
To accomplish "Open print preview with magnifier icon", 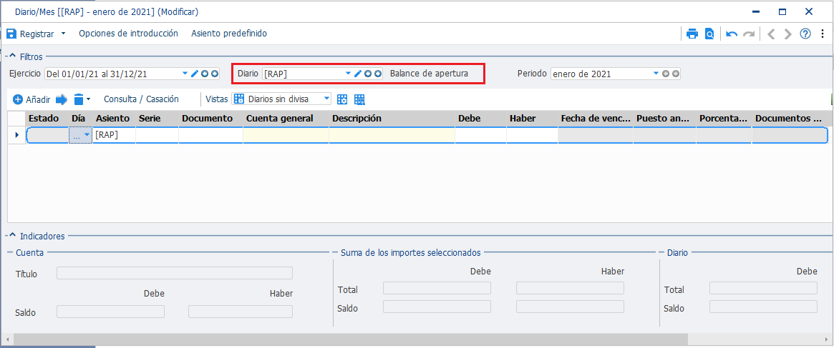I will [709, 34].
